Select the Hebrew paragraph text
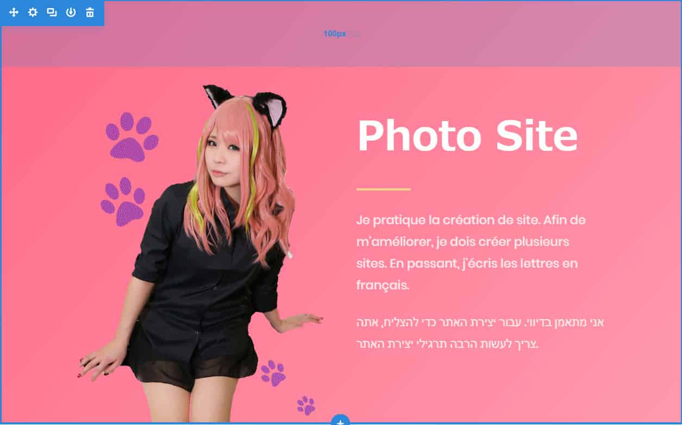The width and height of the screenshot is (682, 425). point(480,333)
